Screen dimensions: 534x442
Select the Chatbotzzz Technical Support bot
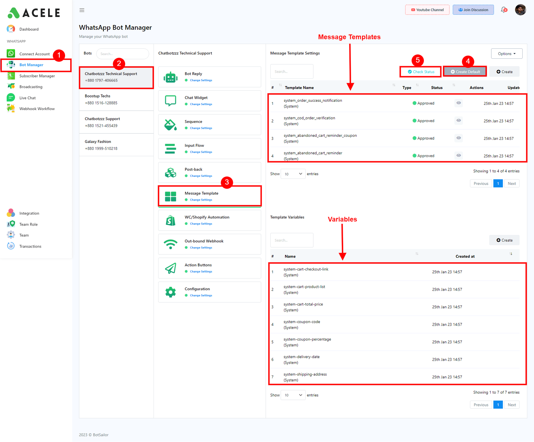[116, 77]
